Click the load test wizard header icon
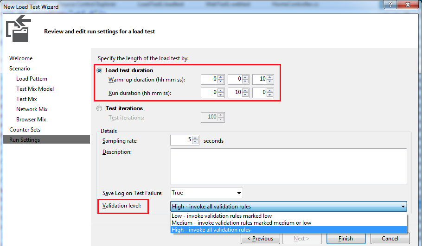 click(18, 29)
